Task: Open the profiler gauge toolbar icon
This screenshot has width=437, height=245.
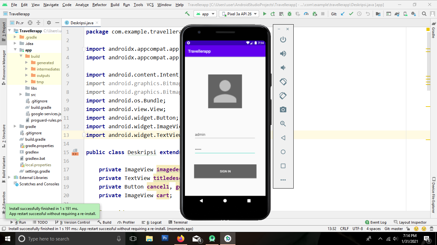Action: coord(306,14)
